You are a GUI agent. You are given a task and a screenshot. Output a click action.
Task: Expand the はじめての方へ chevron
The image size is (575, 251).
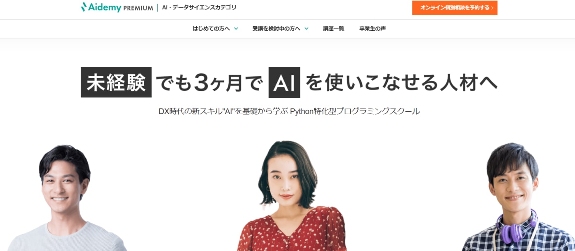(236, 29)
